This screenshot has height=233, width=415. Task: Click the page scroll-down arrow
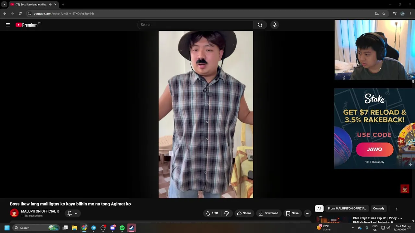(x=413, y=221)
